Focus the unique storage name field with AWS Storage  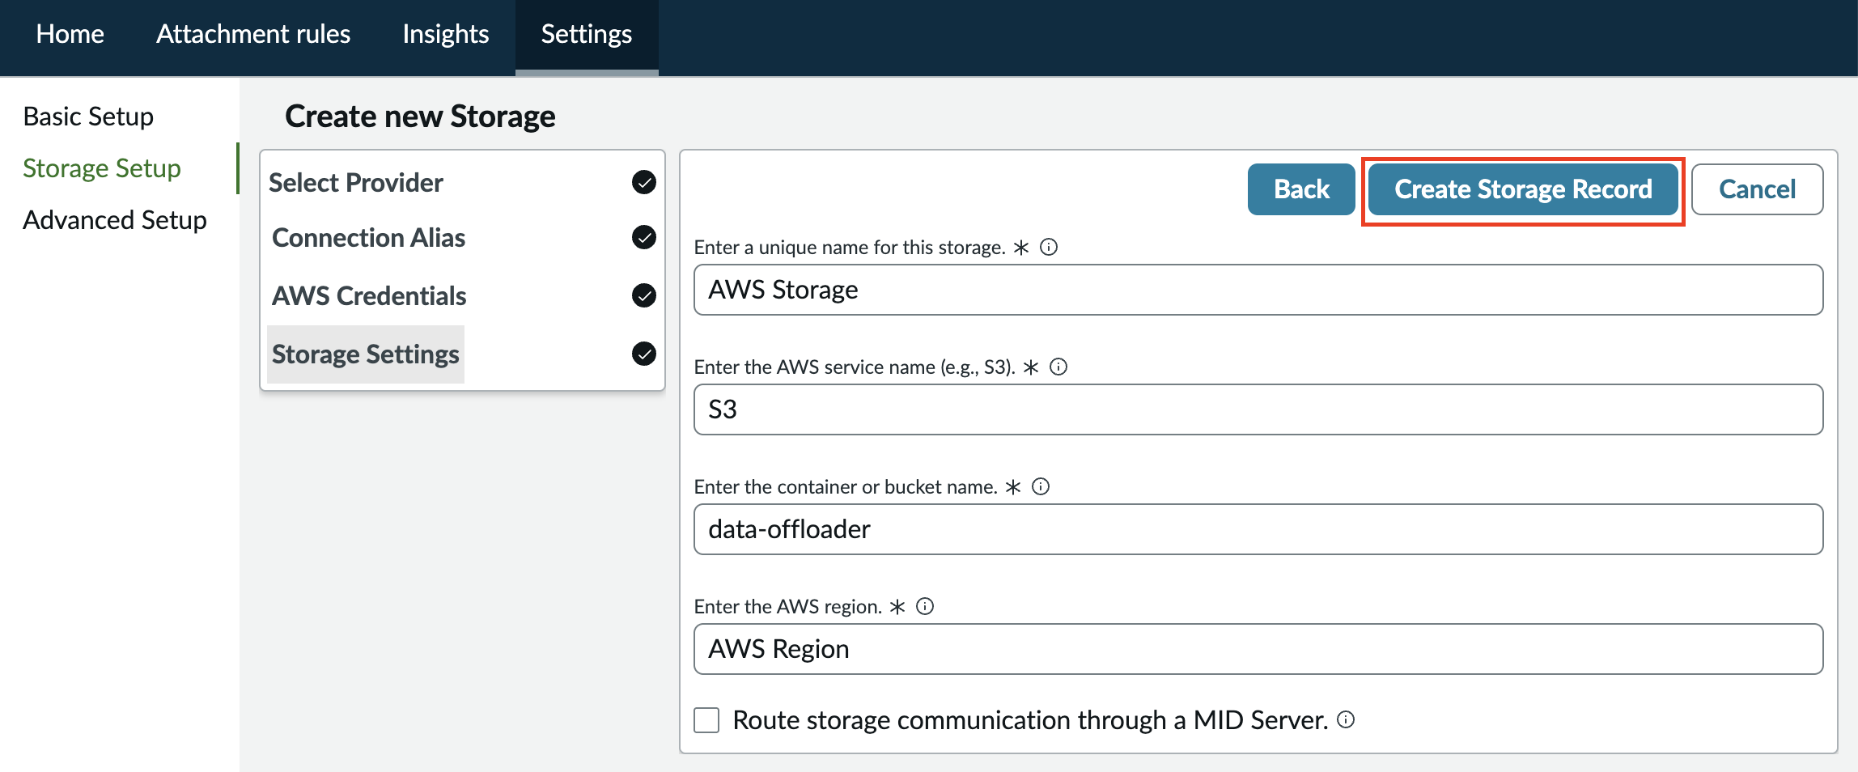[x=1258, y=290]
